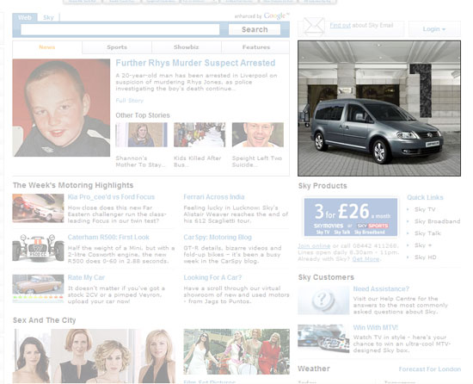The image size is (473, 384).
Task: Click the Sky Email envelope icon
Action: [313, 28]
